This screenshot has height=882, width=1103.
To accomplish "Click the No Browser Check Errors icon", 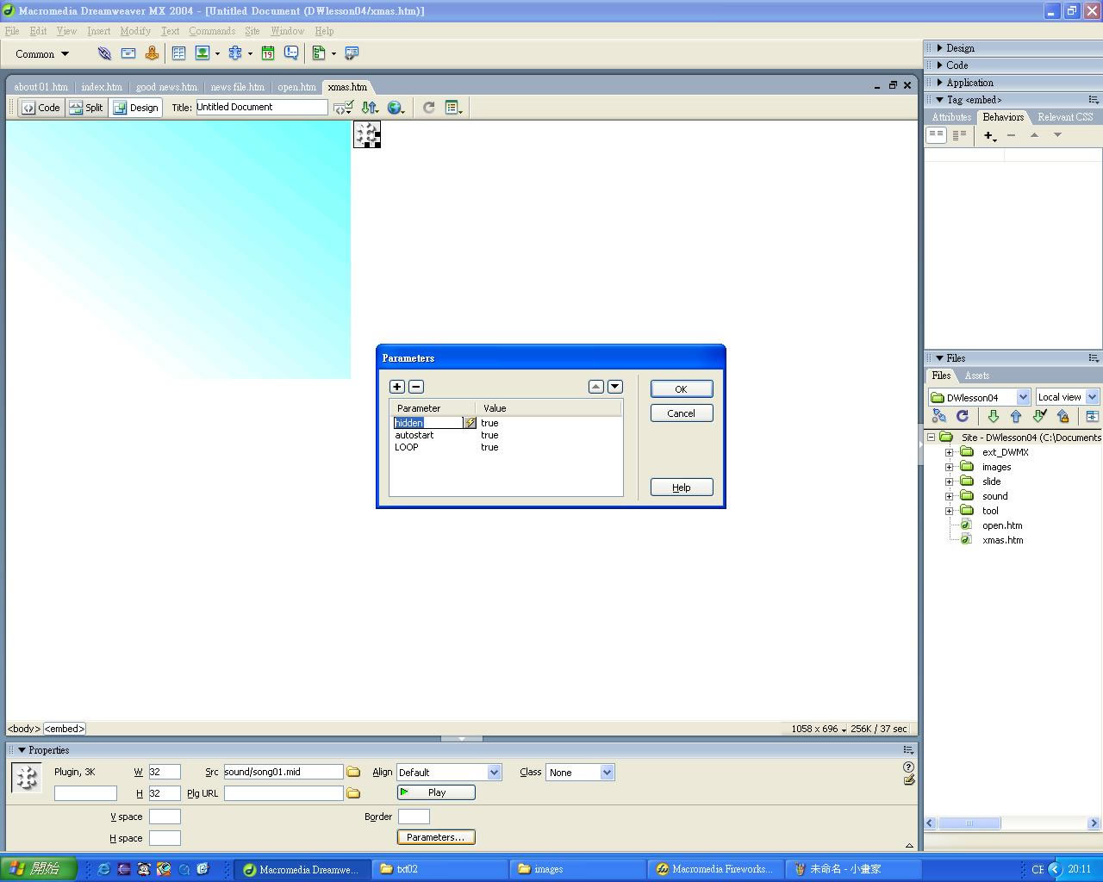I will click(x=344, y=108).
